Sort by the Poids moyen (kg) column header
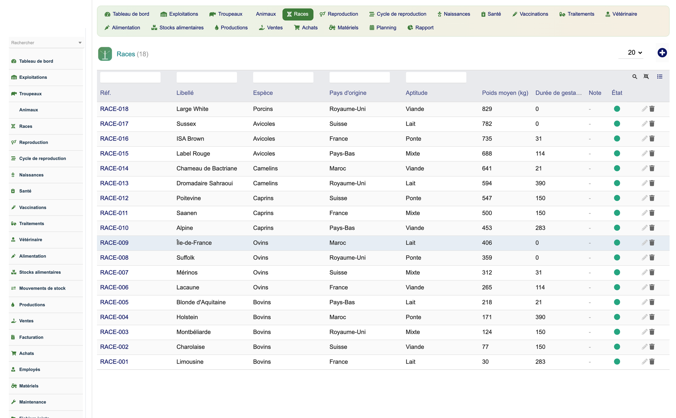The width and height of the screenshot is (676, 418). coord(505,93)
